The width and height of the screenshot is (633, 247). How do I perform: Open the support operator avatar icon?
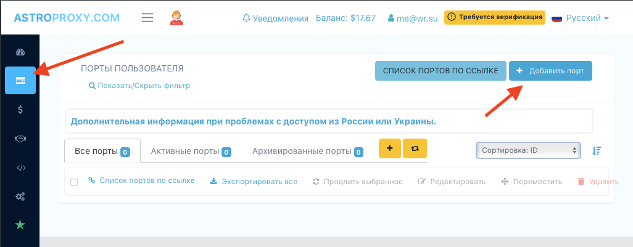click(x=176, y=18)
